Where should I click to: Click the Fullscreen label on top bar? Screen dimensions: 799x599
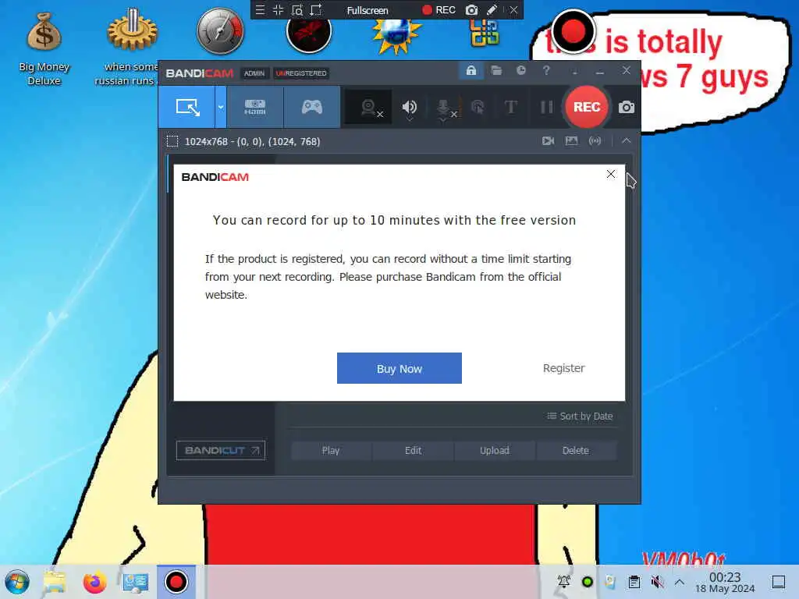click(368, 10)
